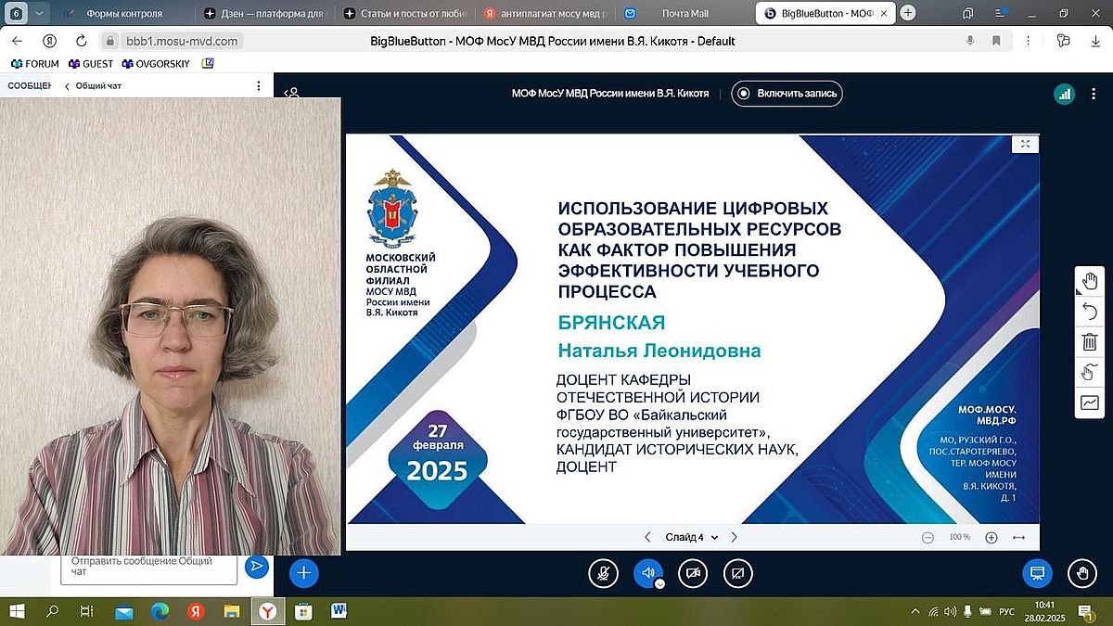1113x626 pixels.
Task: Open the connection status signal icon
Action: (x=1064, y=94)
